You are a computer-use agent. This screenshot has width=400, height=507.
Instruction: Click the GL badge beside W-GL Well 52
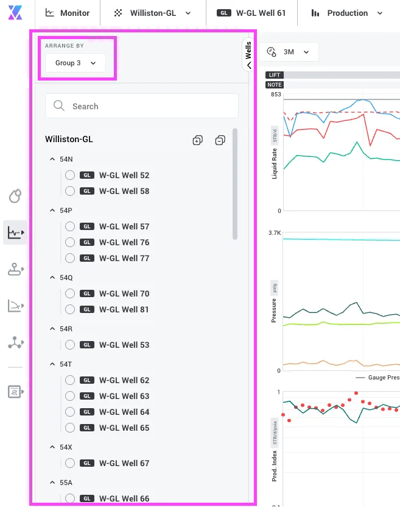(x=87, y=175)
